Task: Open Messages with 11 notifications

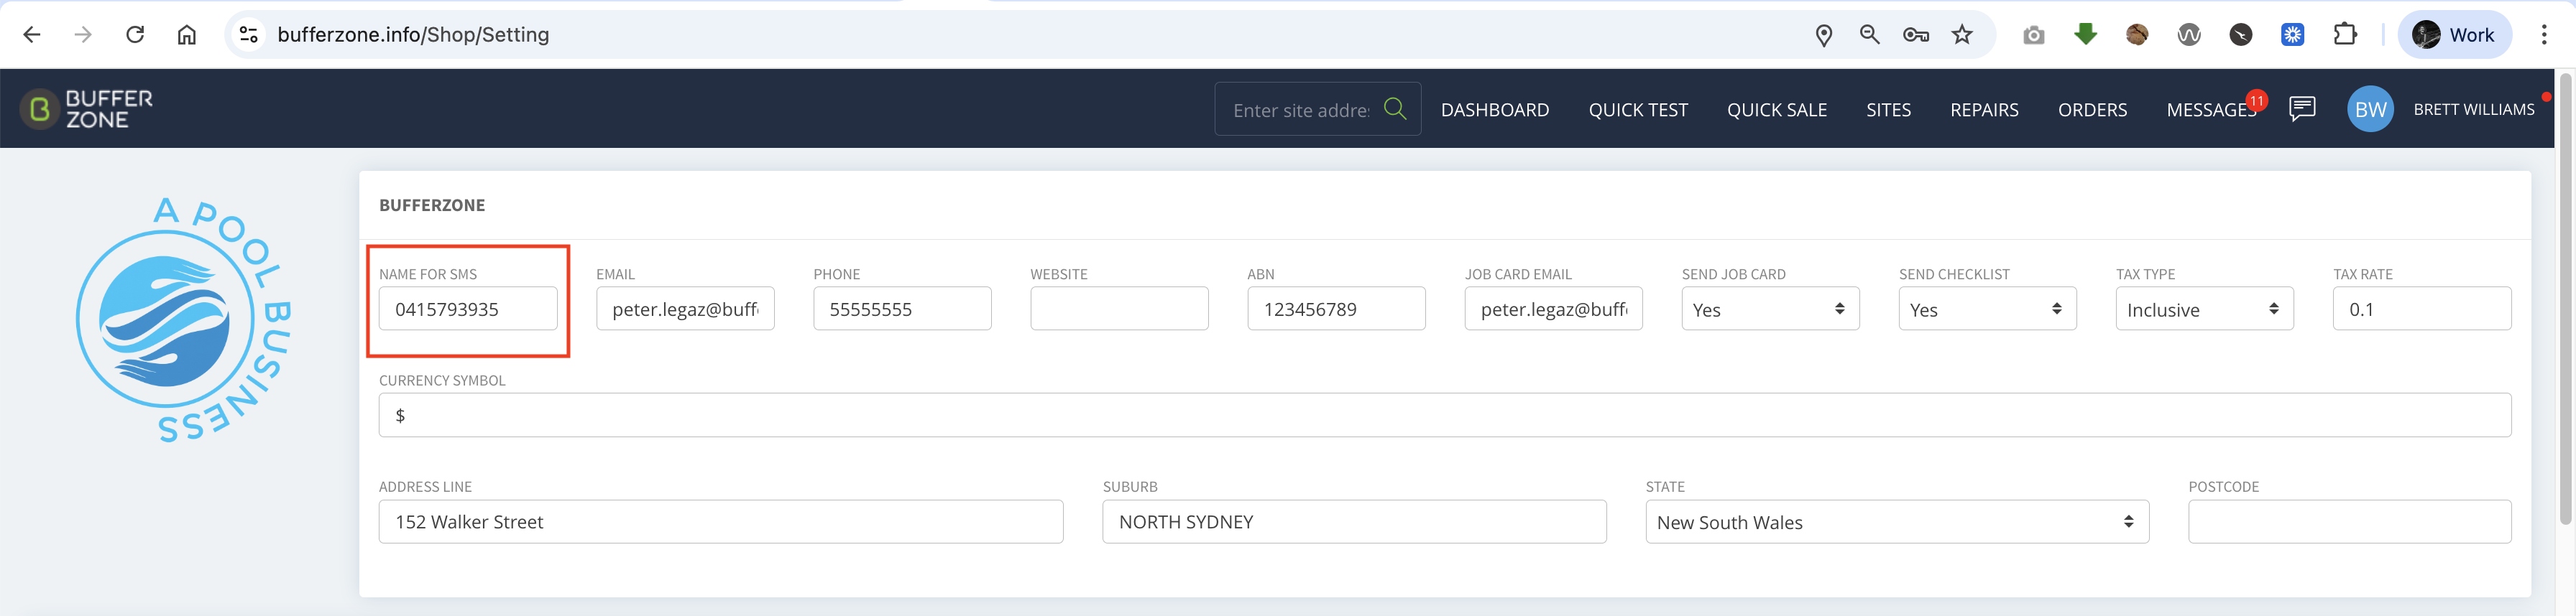Action: tap(2211, 110)
